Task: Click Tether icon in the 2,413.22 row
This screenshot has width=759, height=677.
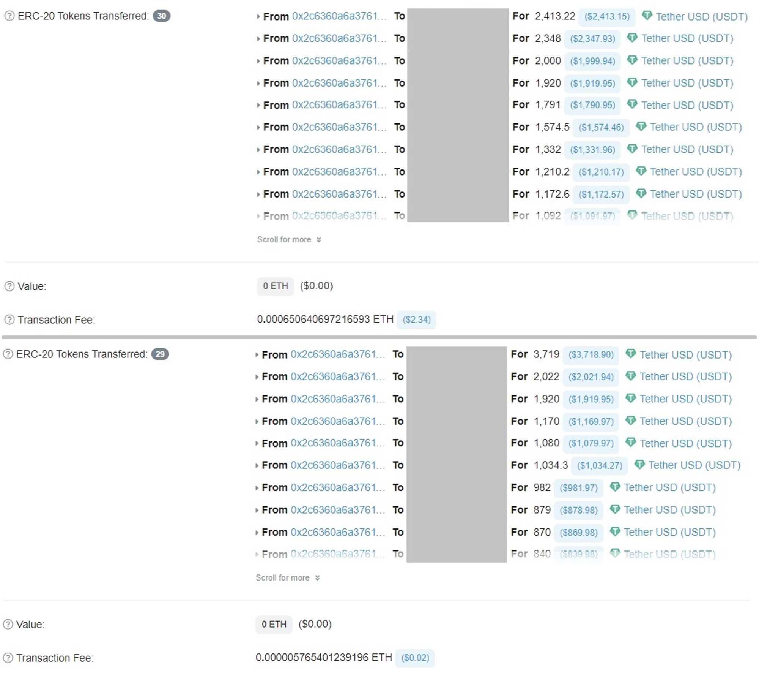Action: coord(647,16)
